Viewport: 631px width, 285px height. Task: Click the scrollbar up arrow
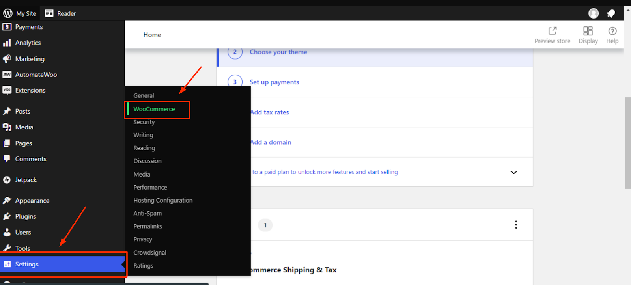click(x=628, y=10)
